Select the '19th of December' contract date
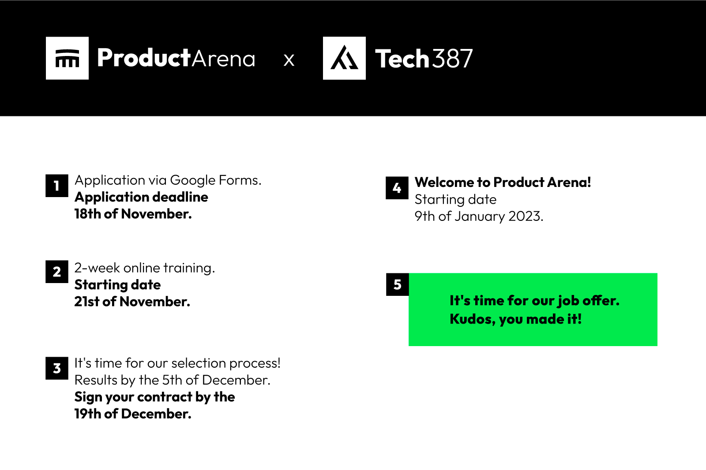This screenshot has height=470, width=706. [133, 414]
